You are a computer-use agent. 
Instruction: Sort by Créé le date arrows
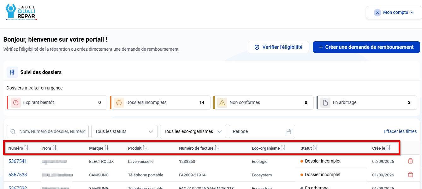point(388,148)
